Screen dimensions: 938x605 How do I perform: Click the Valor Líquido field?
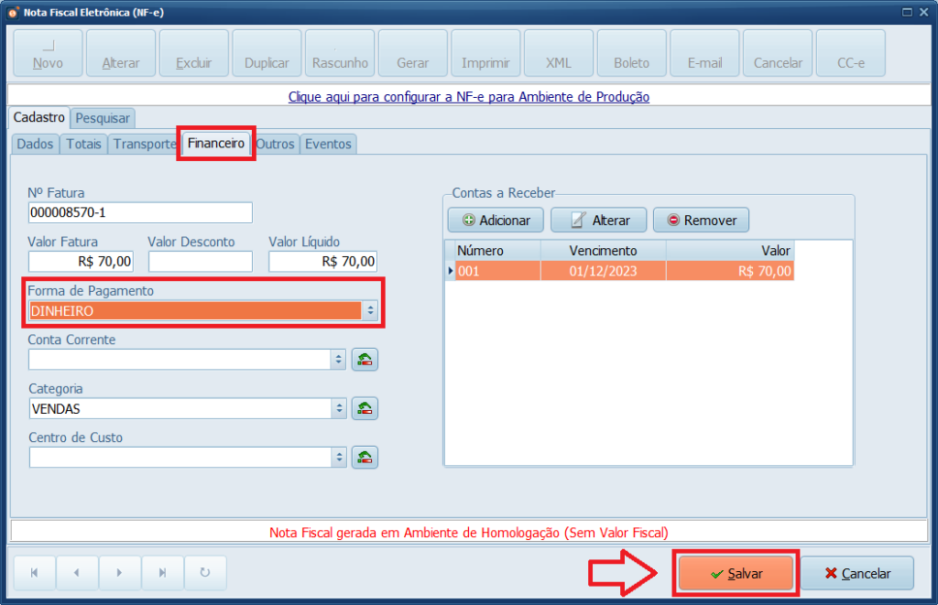[323, 262]
